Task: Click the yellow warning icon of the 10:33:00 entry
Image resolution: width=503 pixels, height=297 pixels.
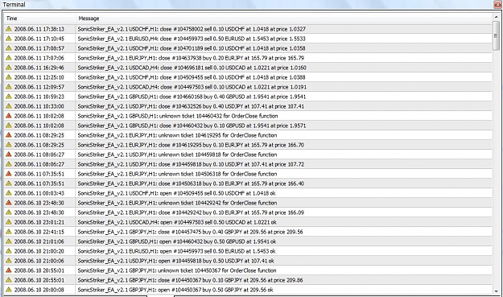Action: coord(9,106)
